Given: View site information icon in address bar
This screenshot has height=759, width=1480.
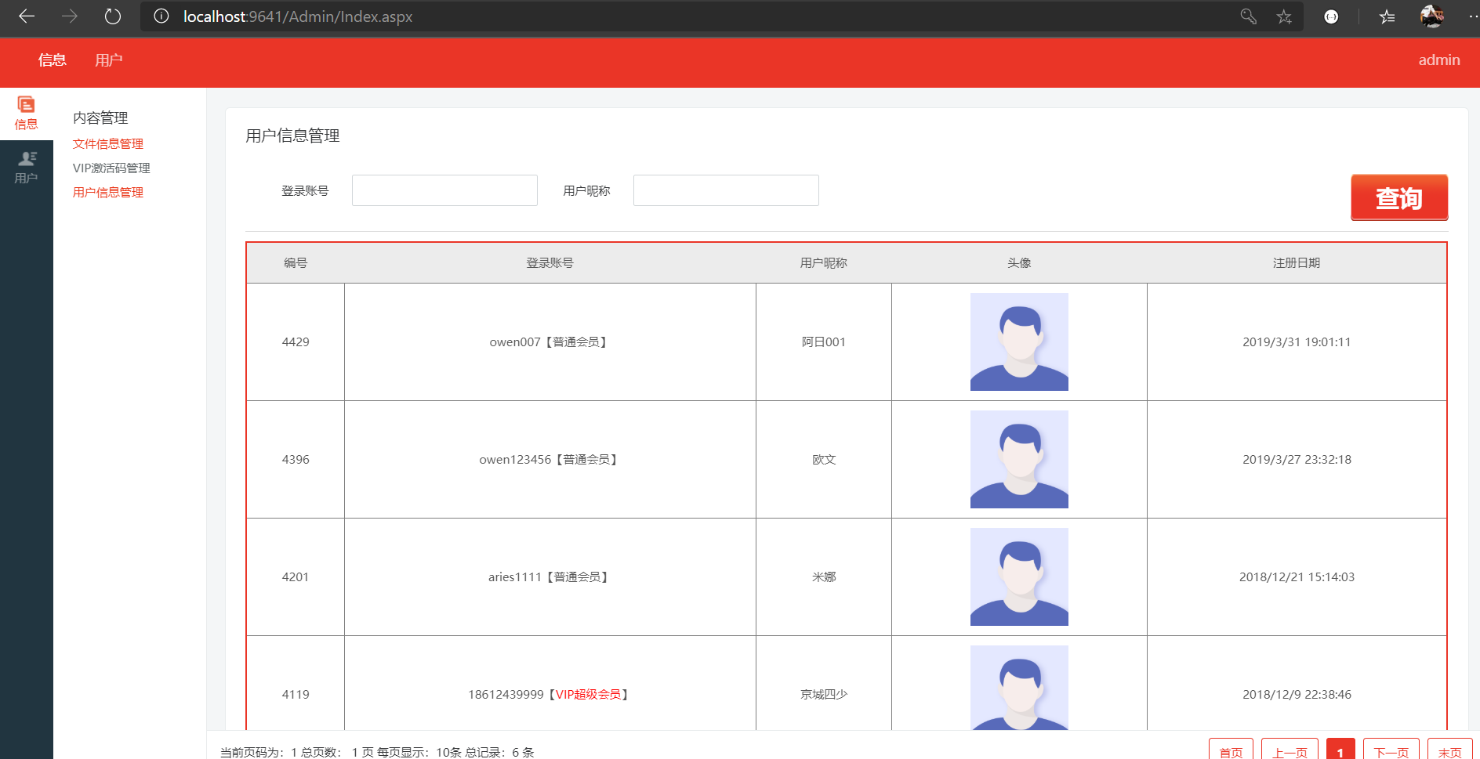Looking at the screenshot, I should [161, 16].
